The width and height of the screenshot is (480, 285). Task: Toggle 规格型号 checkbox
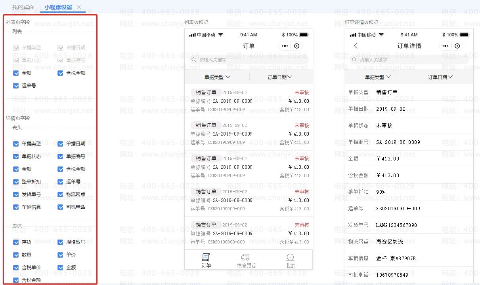click(60, 242)
